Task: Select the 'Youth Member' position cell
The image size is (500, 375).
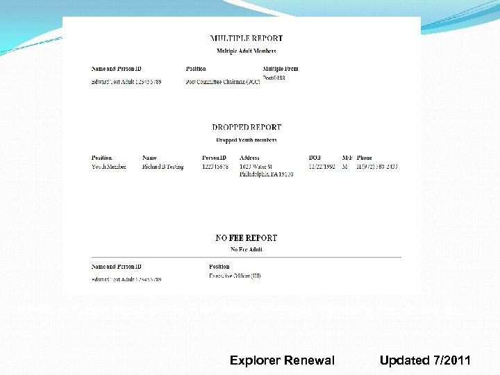Action: point(109,167)
